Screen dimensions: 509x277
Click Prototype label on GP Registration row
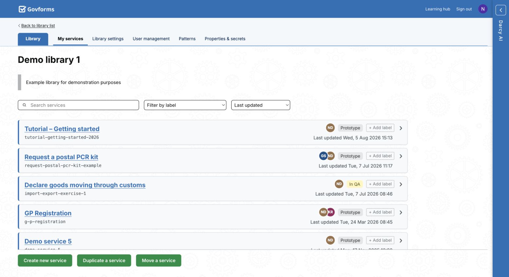pyautogui.click(x=350, y=212)
